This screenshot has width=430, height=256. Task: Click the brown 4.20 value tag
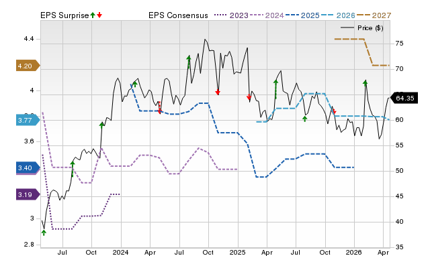pos(28,66)
